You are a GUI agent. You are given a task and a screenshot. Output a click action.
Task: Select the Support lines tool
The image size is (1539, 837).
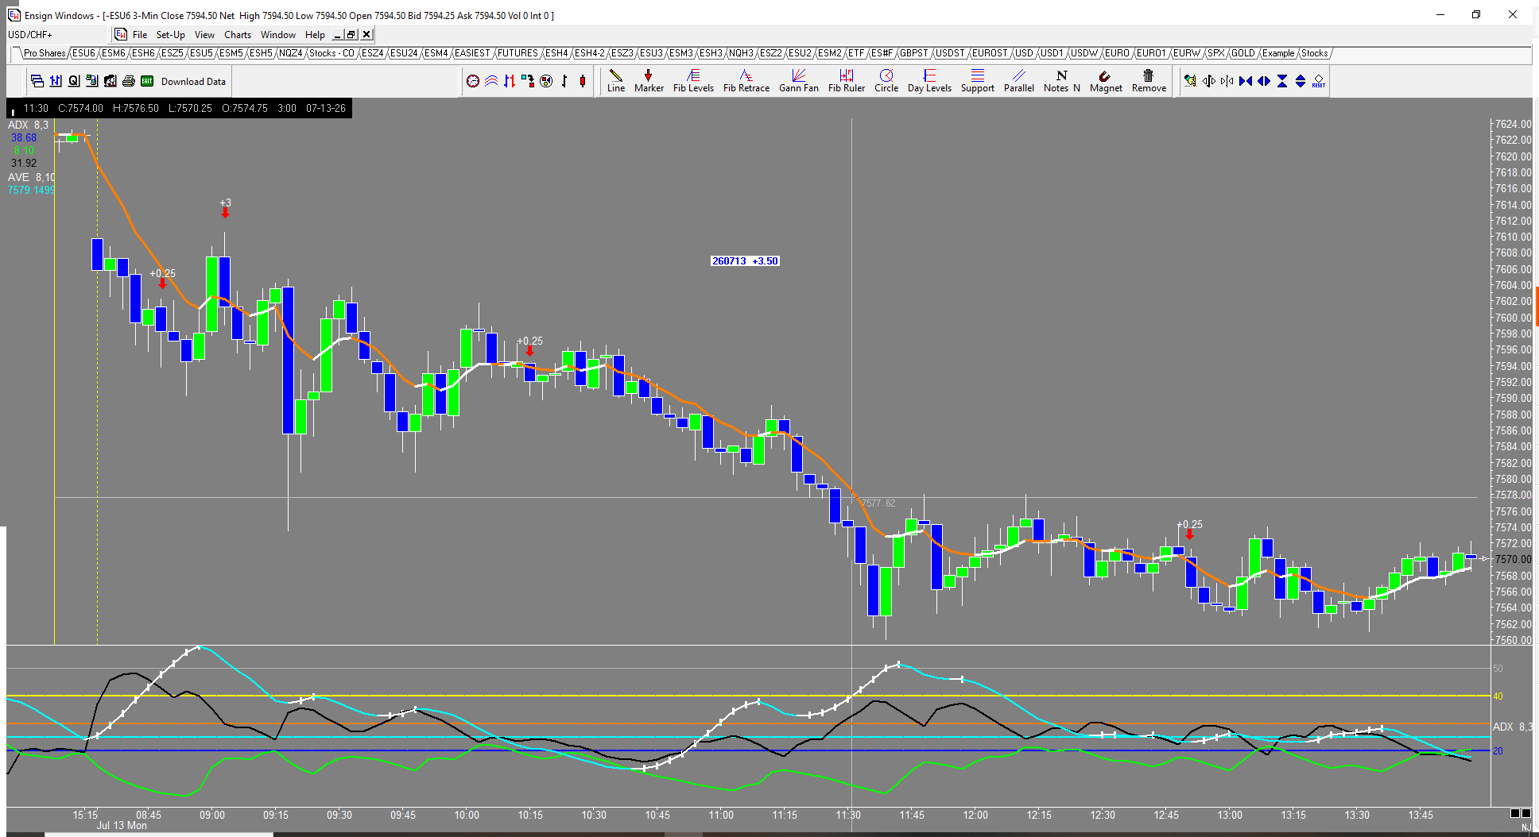tap(978, 81)
